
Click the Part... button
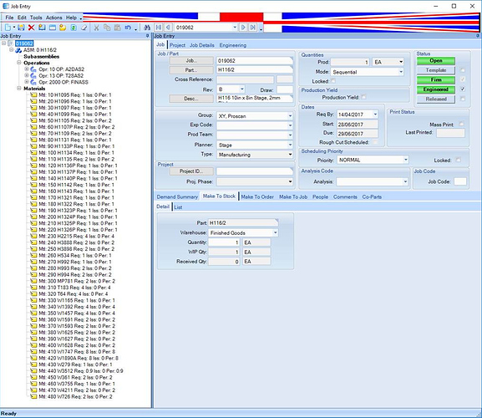click(191, 70)
